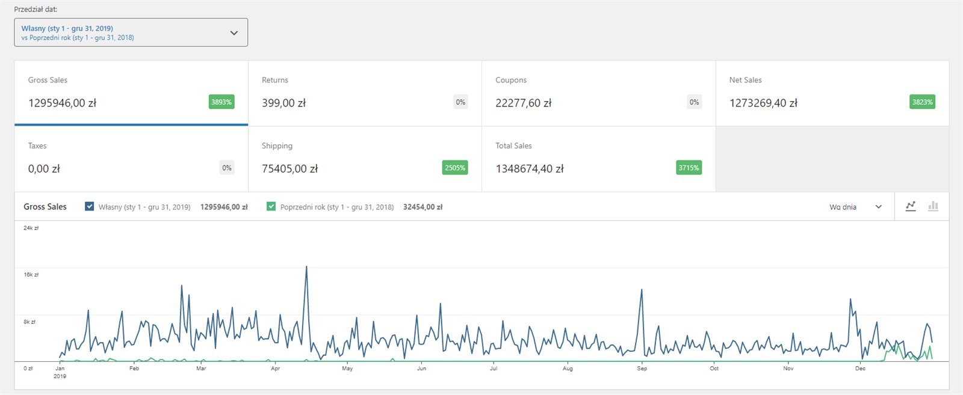This screenshot has height=395, width=963.
Task: Select the Returns summary tab
Action: pyautogui.click(x=365, y=93)
